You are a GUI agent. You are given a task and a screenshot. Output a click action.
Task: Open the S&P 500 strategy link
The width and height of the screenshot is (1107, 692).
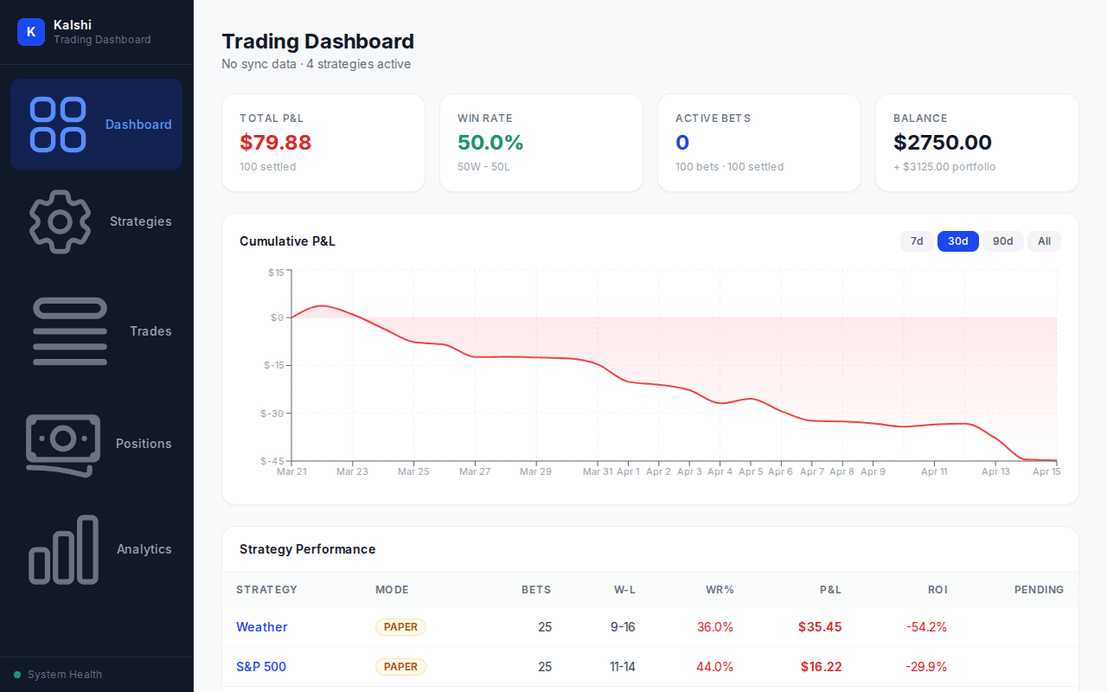point(261,667)
